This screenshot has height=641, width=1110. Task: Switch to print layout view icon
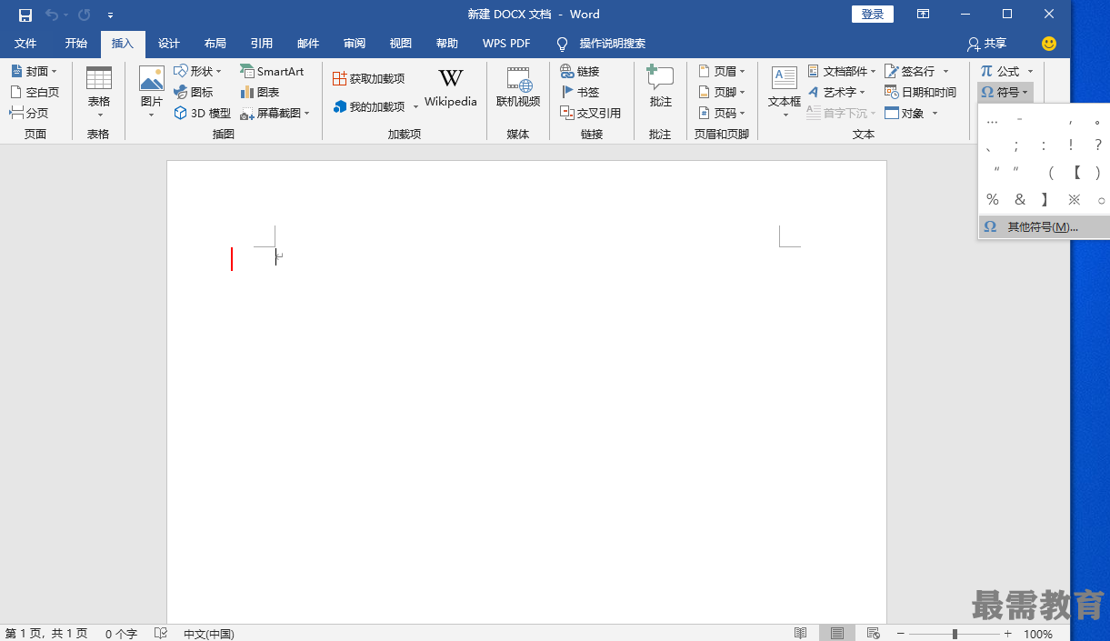click(x=837, y=633)
